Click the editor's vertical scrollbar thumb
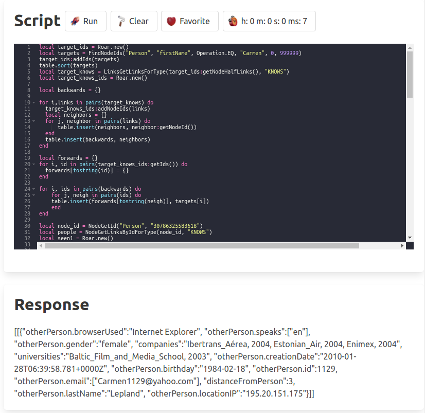 [x=410, y=74]
